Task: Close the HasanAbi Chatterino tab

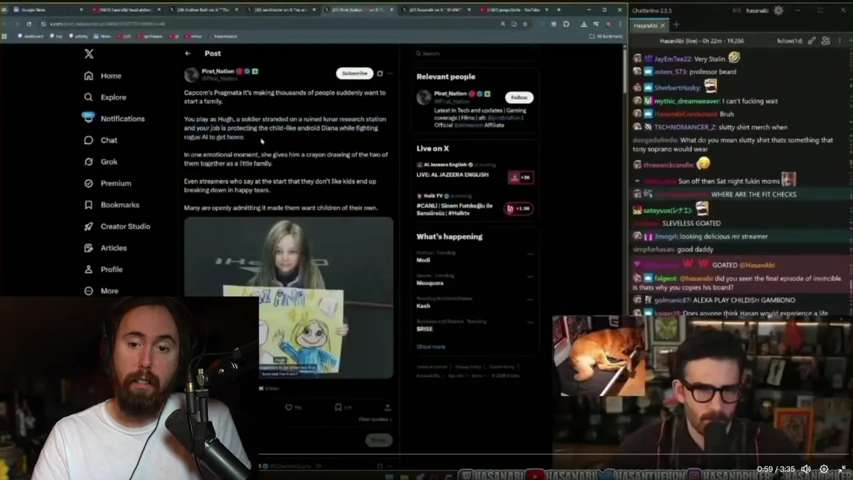Action: 662,25
